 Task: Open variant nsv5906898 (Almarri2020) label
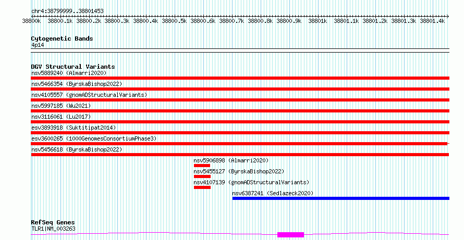(x=231, y=160)
